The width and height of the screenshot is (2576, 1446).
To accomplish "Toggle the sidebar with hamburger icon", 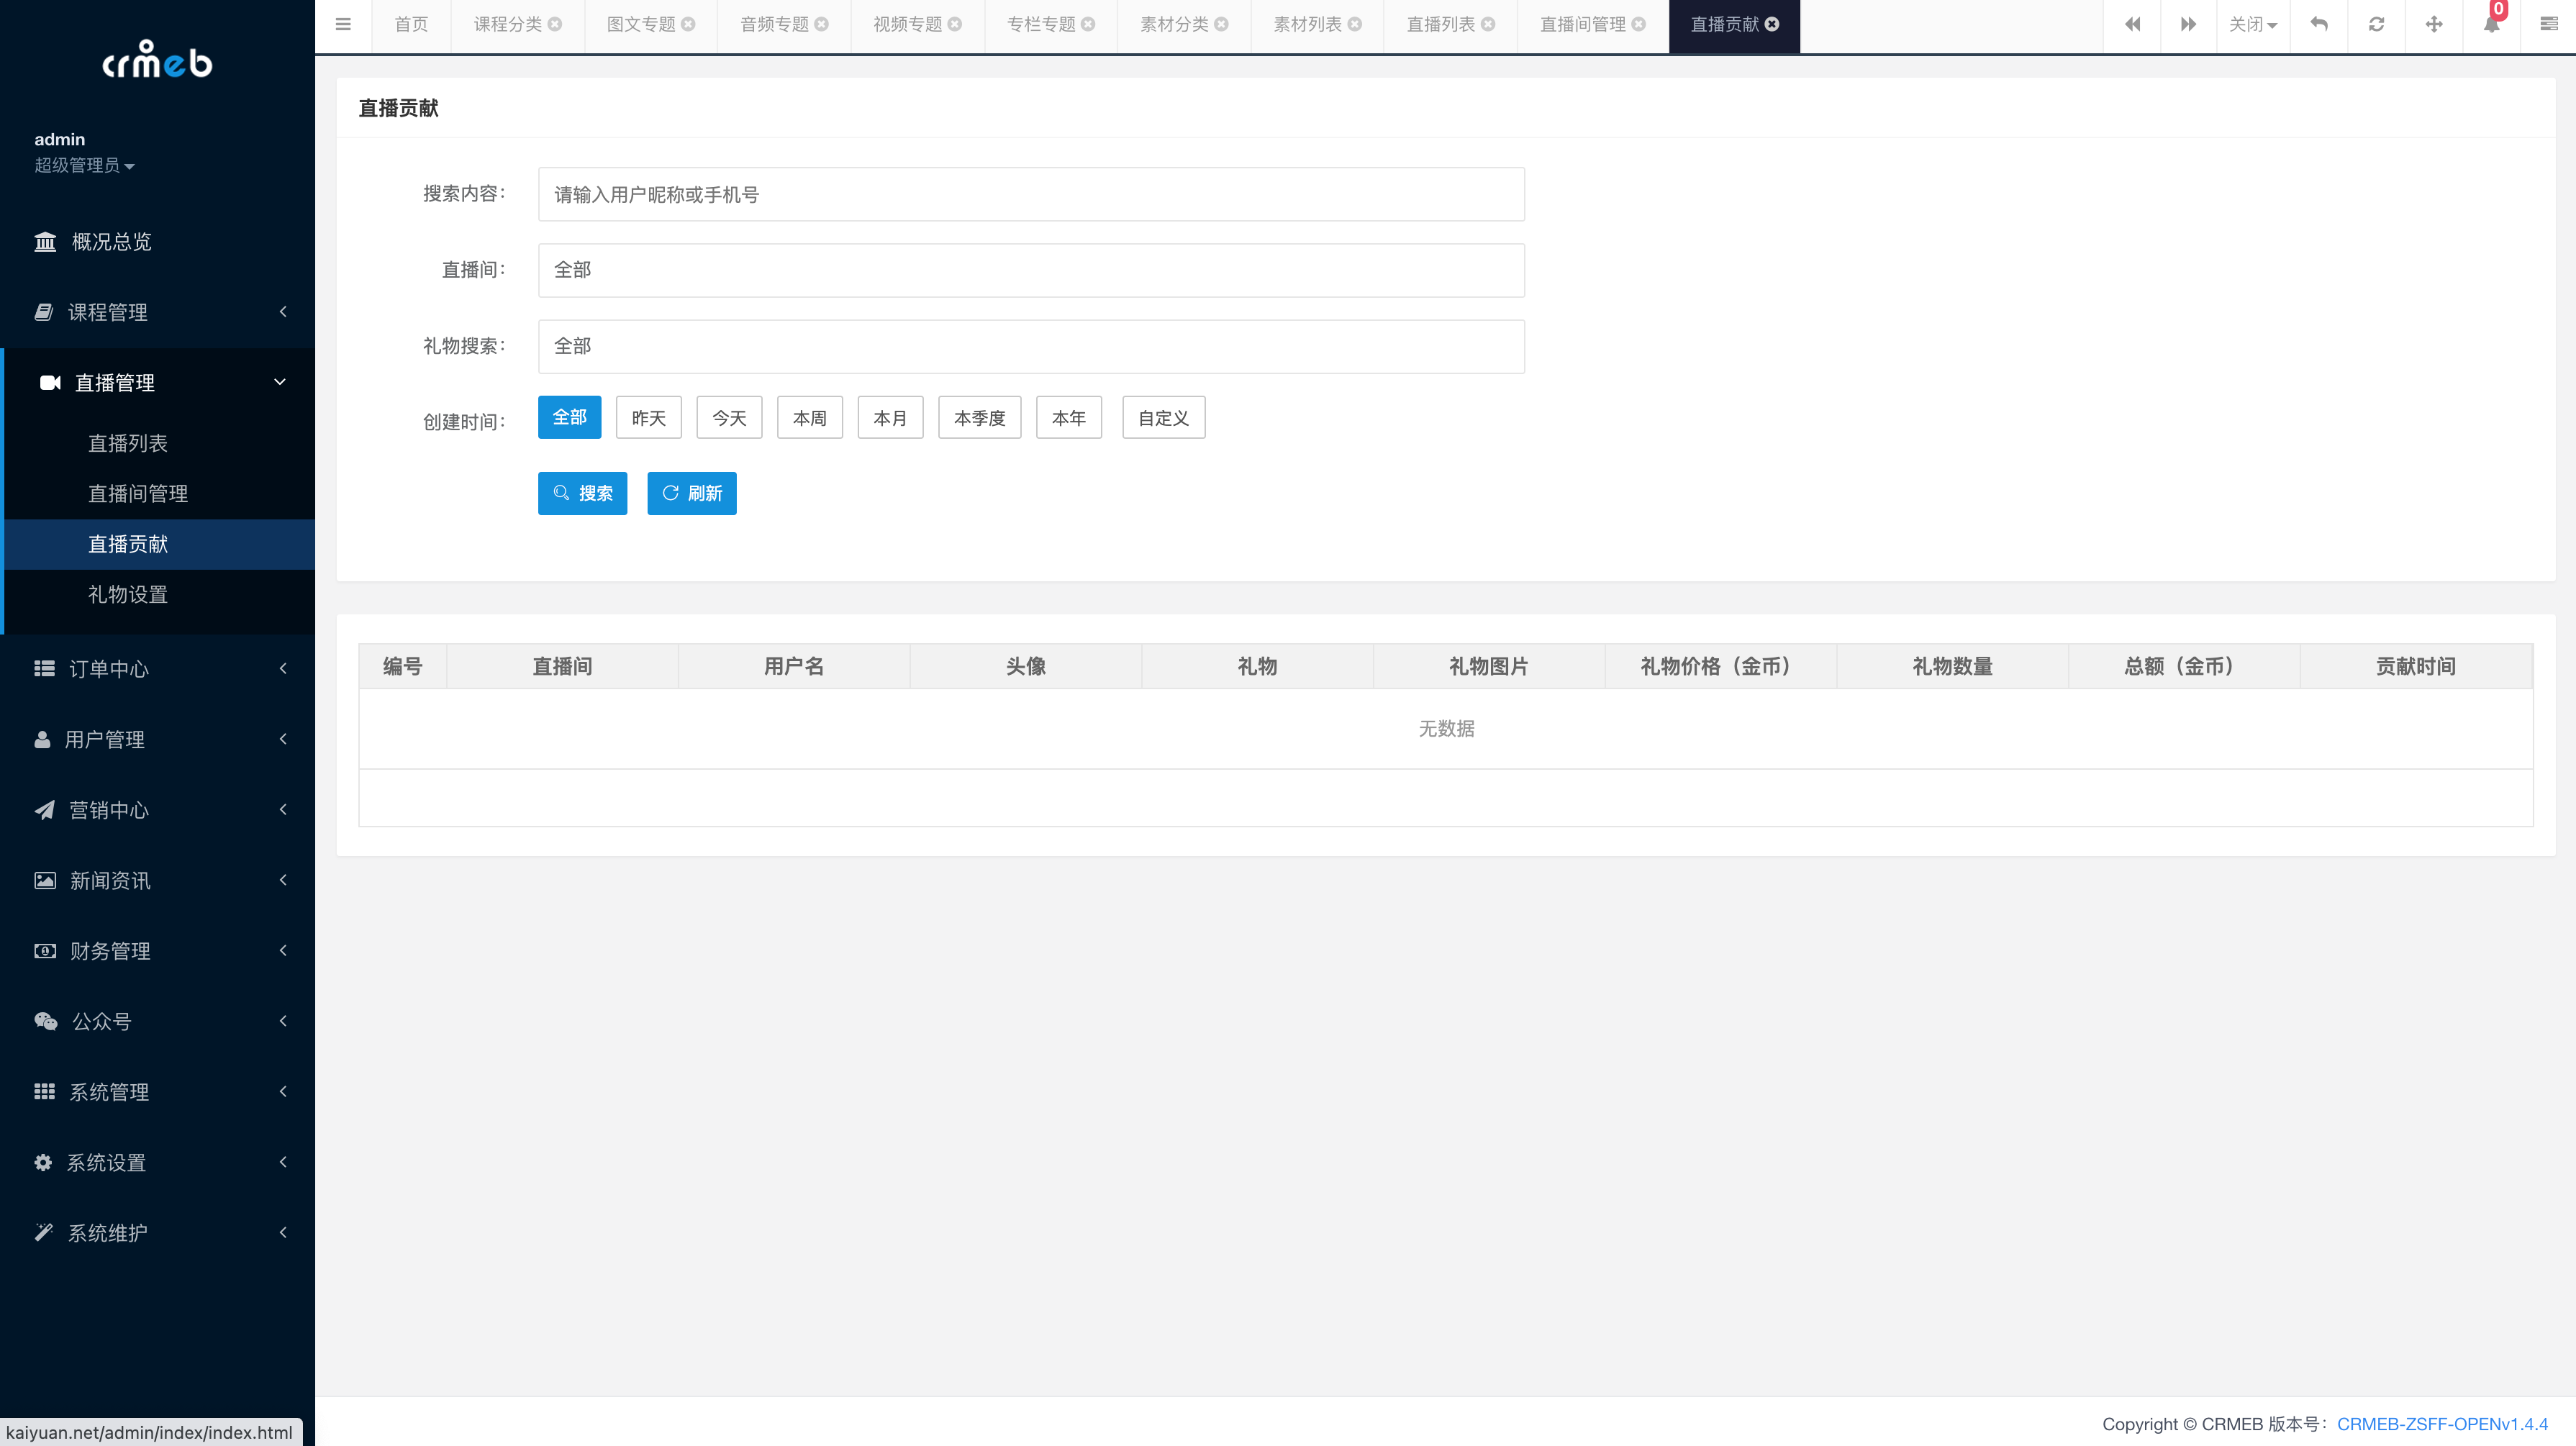I will coord(343,24).
